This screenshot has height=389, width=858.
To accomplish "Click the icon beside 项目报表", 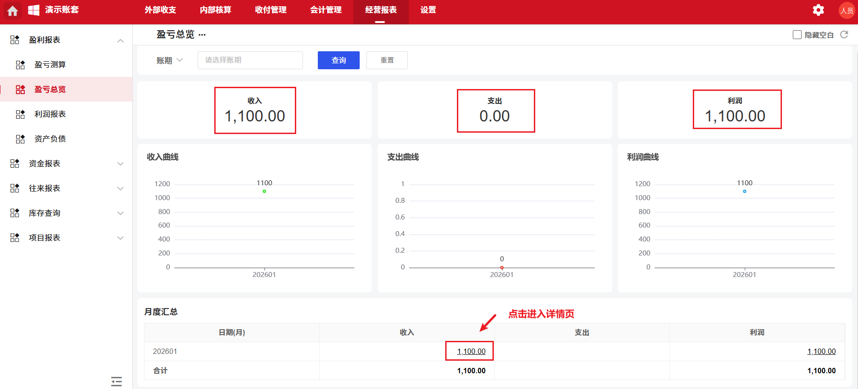I will coord(15,237).
